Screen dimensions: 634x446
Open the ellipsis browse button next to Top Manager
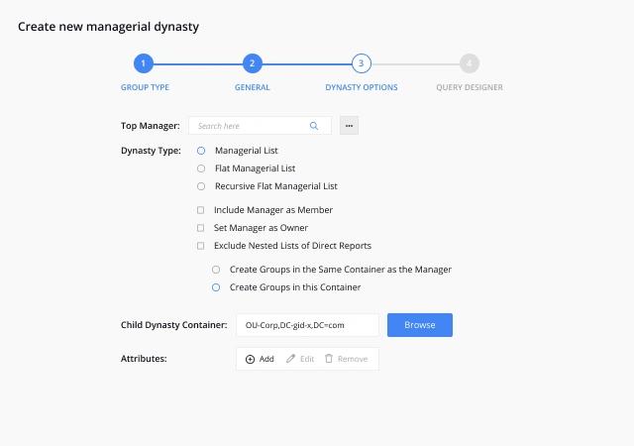349,126
